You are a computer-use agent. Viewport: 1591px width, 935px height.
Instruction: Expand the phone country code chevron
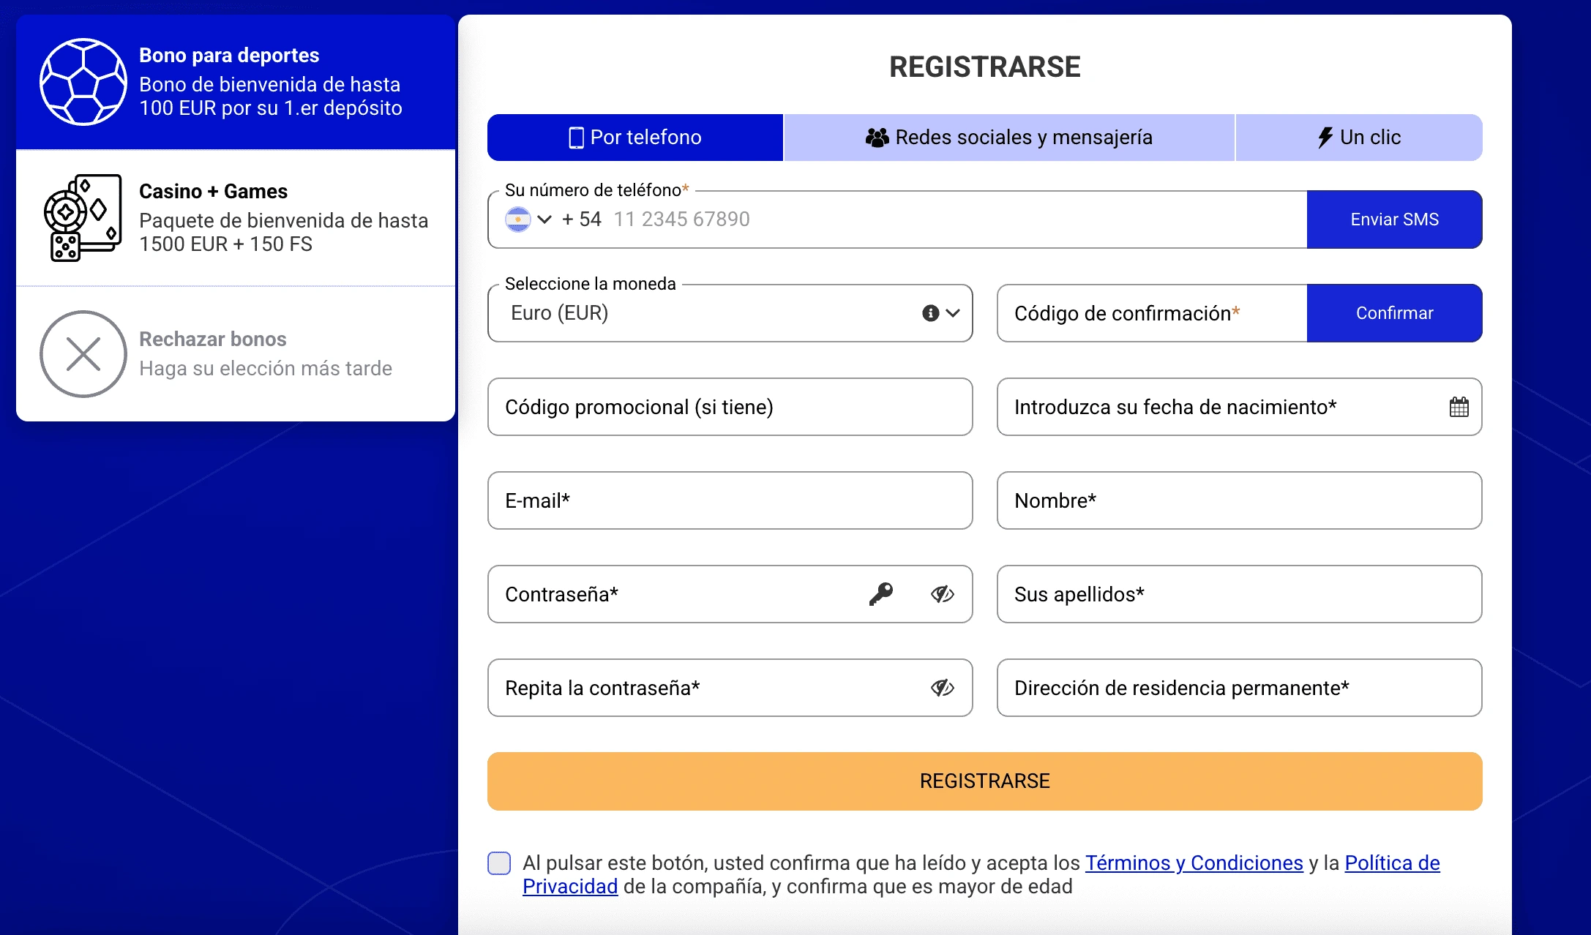pos(544,219)
